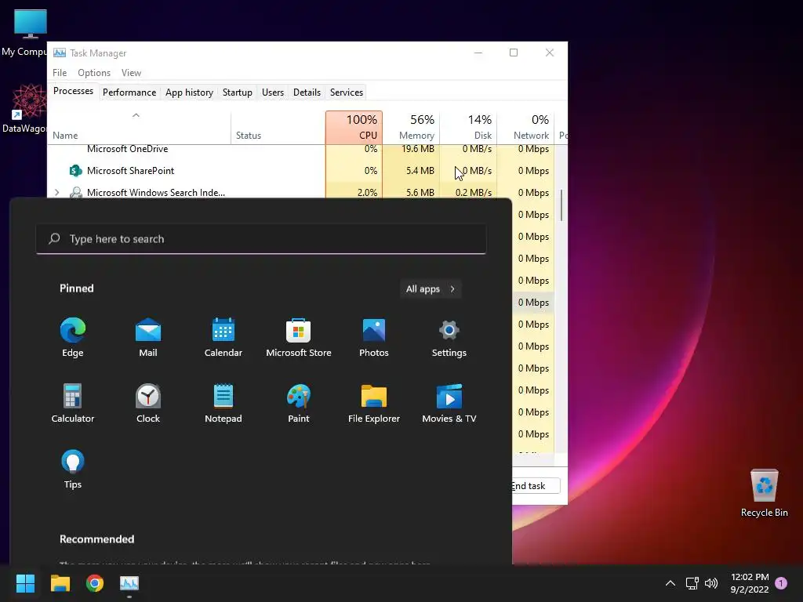Click the Start menu search box
Viewport: 803px width, 602px height.
click(x=261, y=238)
